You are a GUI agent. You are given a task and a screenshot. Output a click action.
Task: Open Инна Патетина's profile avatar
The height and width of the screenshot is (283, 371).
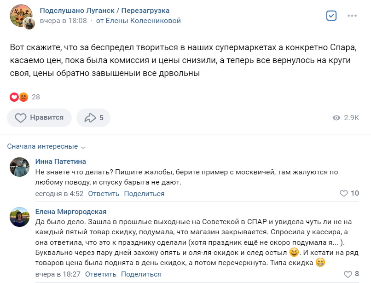click(x=20, y=167)
